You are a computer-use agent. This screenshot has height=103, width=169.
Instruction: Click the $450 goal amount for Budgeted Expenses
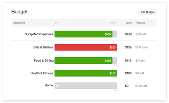click(128, 34)
